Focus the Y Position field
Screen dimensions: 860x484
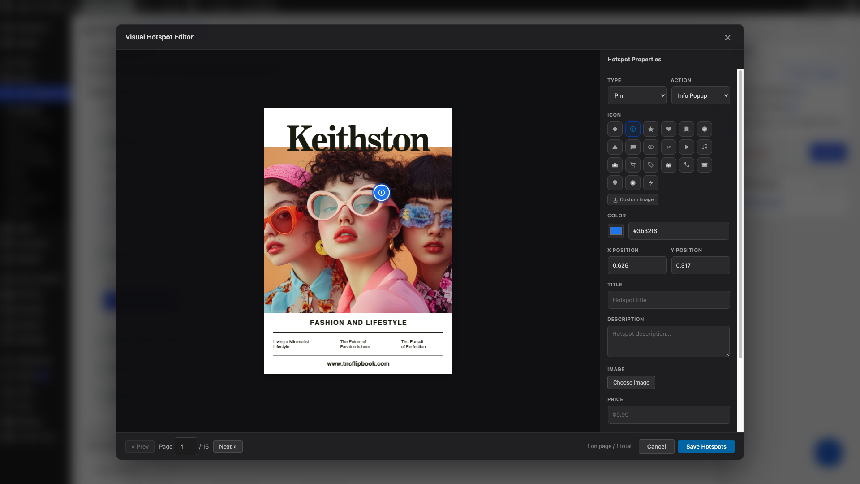tap(701, 265)
